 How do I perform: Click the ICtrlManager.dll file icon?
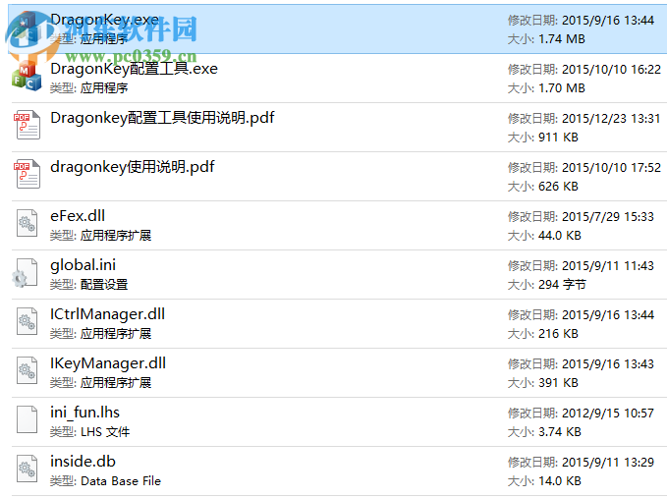28,321
